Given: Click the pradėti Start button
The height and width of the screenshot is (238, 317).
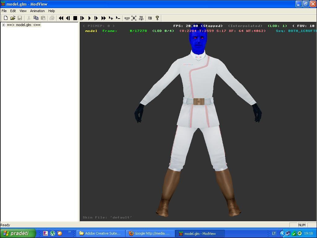Looking at the screenshot, I should 18,233.
